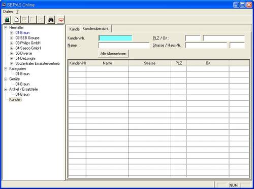Select 01-Braun under Artikel / Ersatzteile
Image resolution: width=254 pixels, height=189 pixels.
point(22,94)
